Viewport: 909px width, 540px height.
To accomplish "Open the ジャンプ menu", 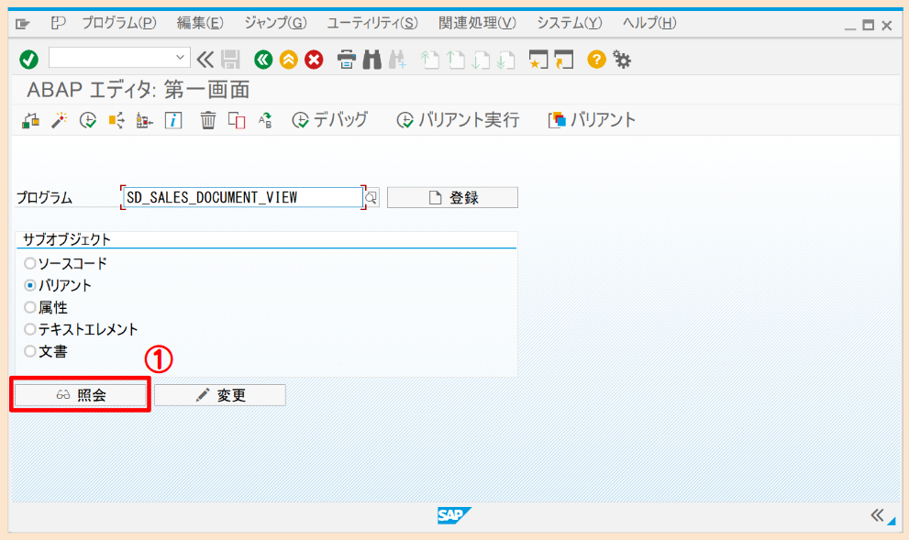I will [x=275, y=23].
